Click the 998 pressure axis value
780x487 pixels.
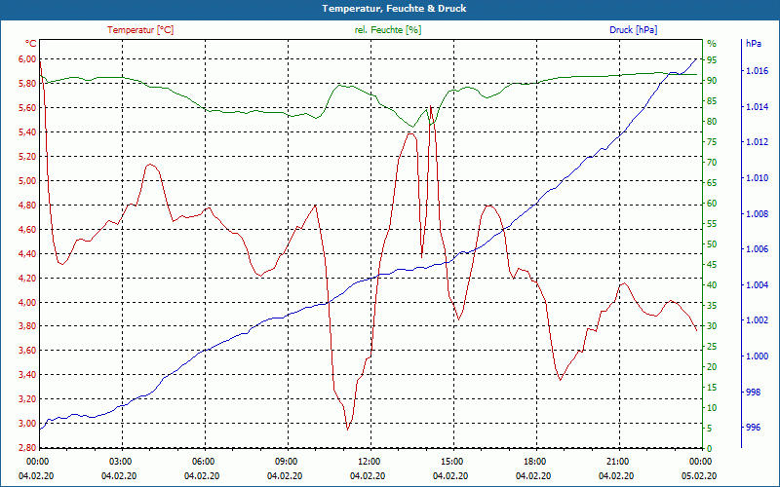(753, 393)
